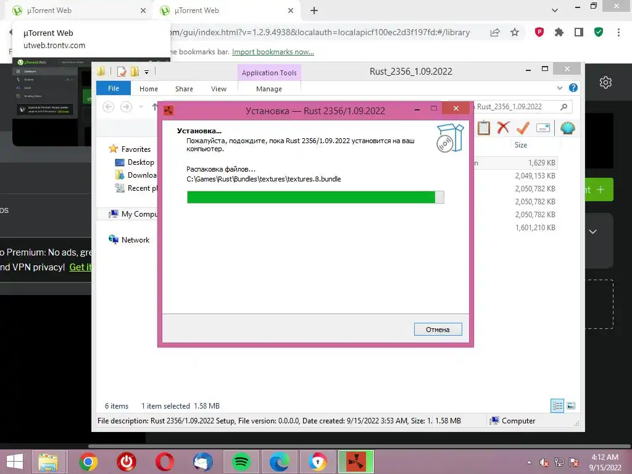Image resolution: width=632 pixels, height=474 pixels.
Task: Select the Application Tools contextual tab
Action: (x=269, y=73)
